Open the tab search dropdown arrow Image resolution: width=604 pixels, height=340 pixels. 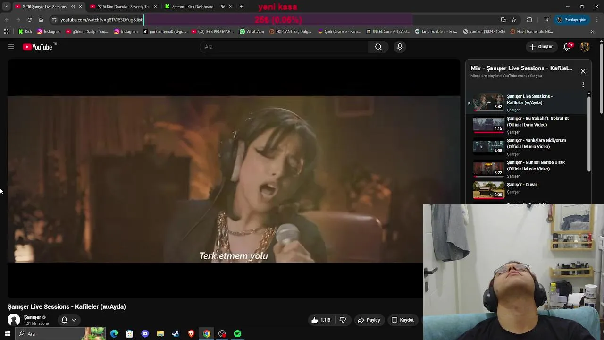pos(6,7)
